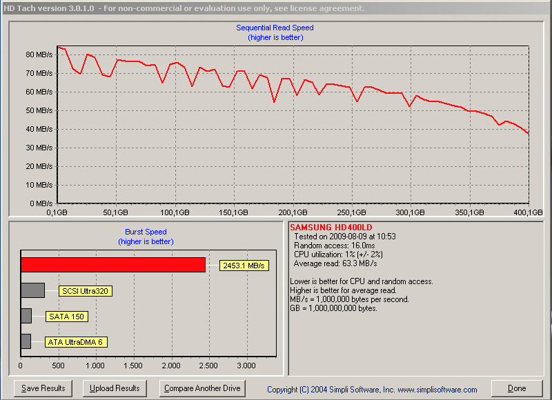Open the www.simplisoftware.com copyright link

coord(437,390)
